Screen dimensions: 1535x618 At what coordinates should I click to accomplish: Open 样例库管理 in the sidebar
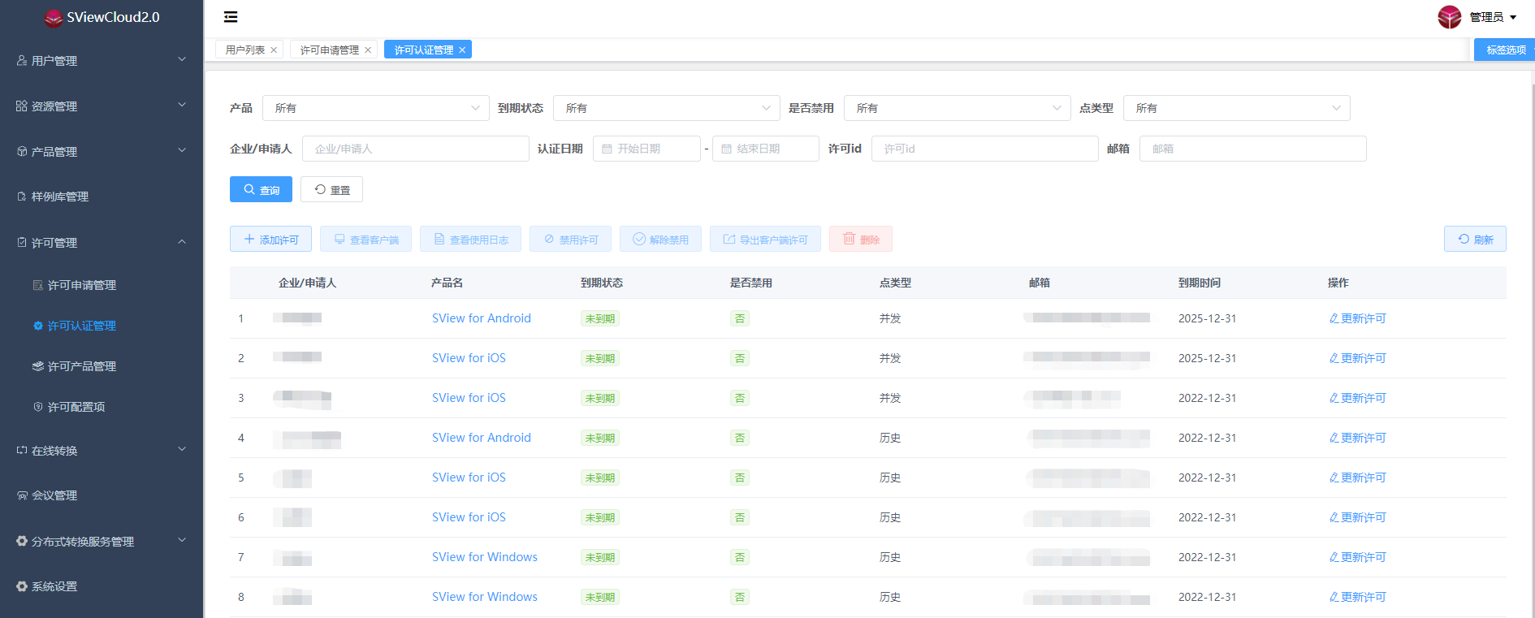point(102,197)
